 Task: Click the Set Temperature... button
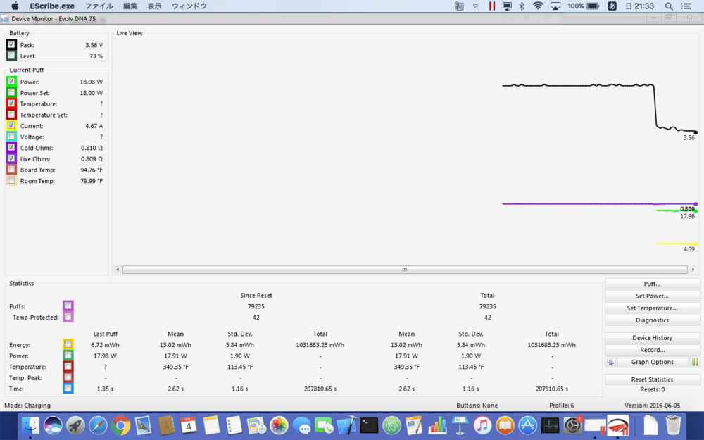(653, 308)
